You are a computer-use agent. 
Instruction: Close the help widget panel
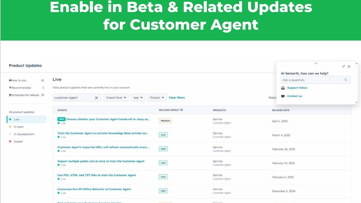(349, 66)
